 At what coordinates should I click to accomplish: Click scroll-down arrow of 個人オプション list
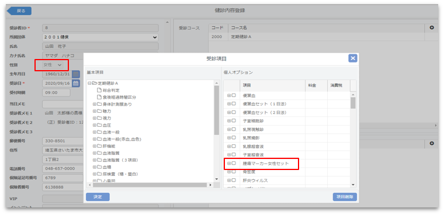[353, 185]
